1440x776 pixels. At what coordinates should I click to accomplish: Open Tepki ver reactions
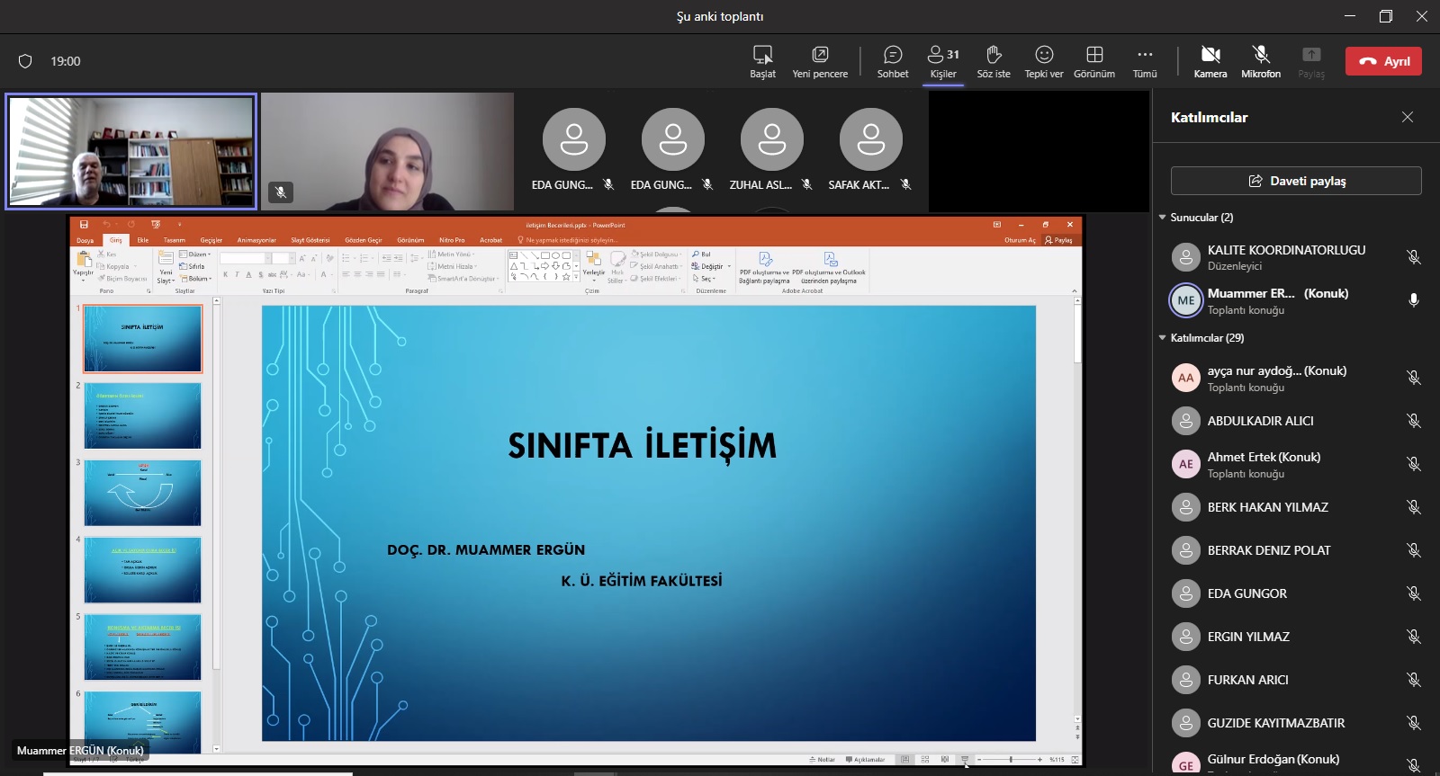click(x=1044, y=61)
